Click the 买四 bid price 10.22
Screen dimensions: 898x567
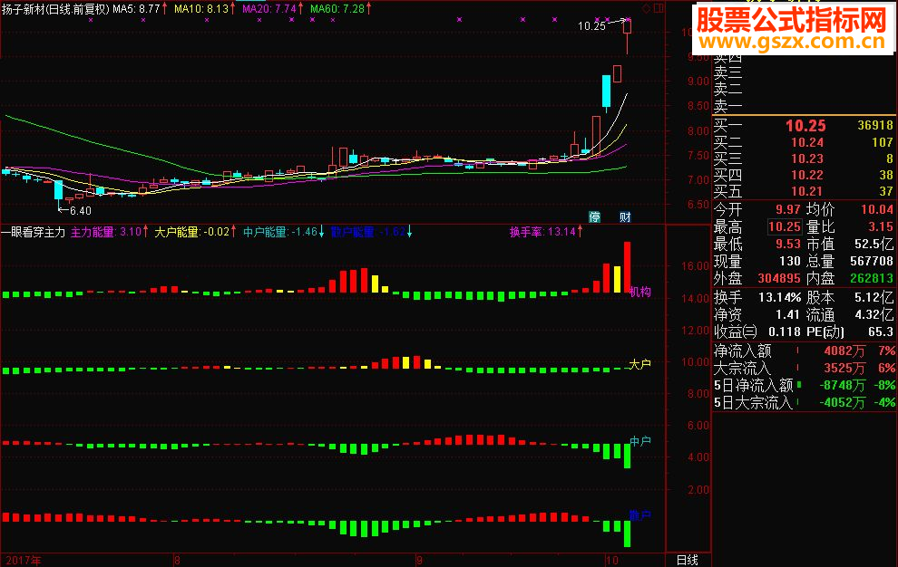[x=807, y=175]
